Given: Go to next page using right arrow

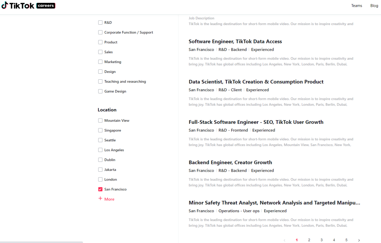Looking at the screenshot, I should point(359,240).
